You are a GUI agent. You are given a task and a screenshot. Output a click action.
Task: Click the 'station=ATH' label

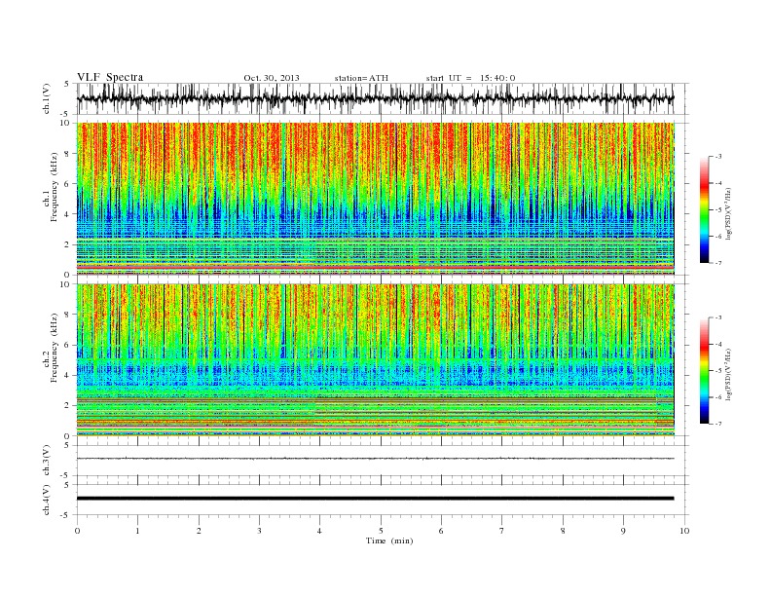[361, 78]
